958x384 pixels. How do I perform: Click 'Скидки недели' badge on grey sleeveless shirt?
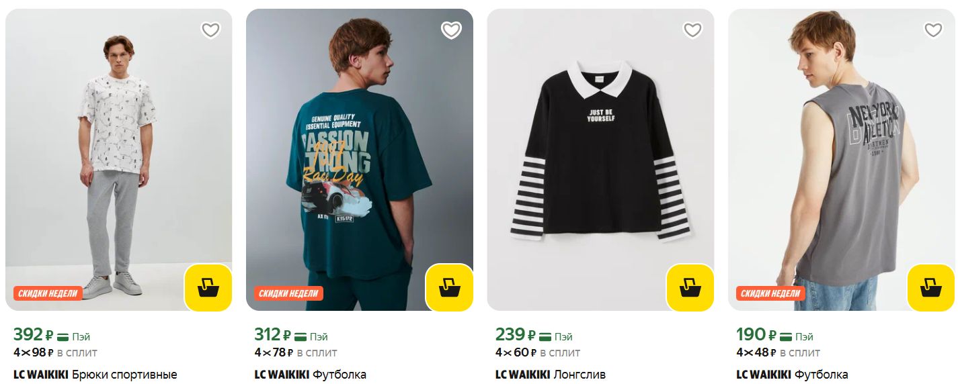click(770, 293)
